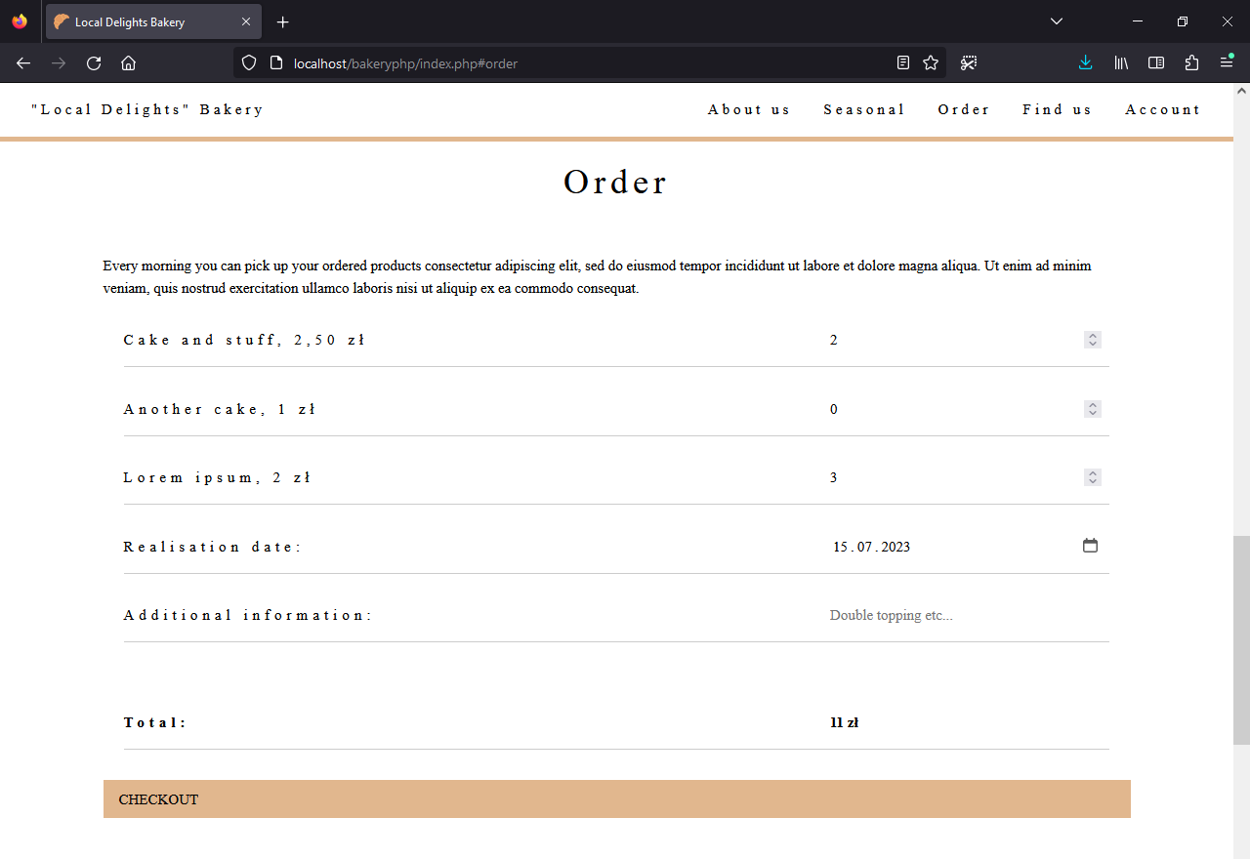
Task: Open the extensions puzzle icon
Action: (1191, 63)
